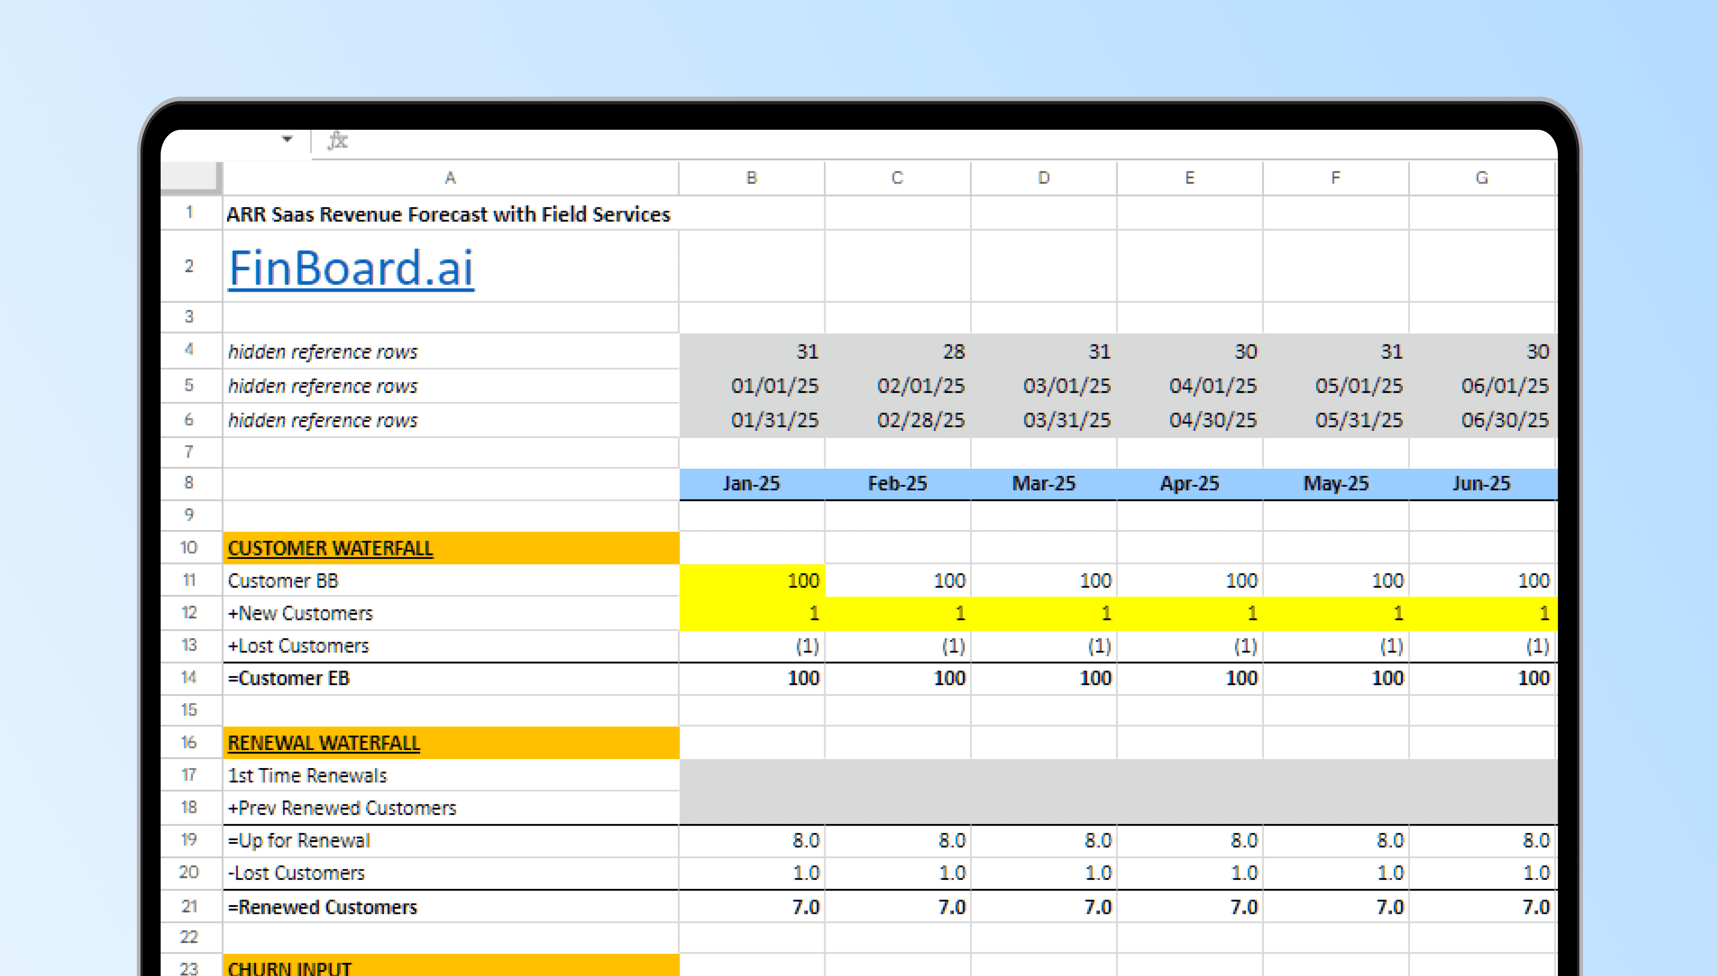Select row 8 header
Viewport: 1718px width, 976px height.
click(191, 483)
